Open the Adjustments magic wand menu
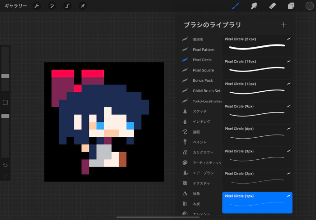Image resolution: width=316 pixels, height=220 pixels. click(52, 6)
